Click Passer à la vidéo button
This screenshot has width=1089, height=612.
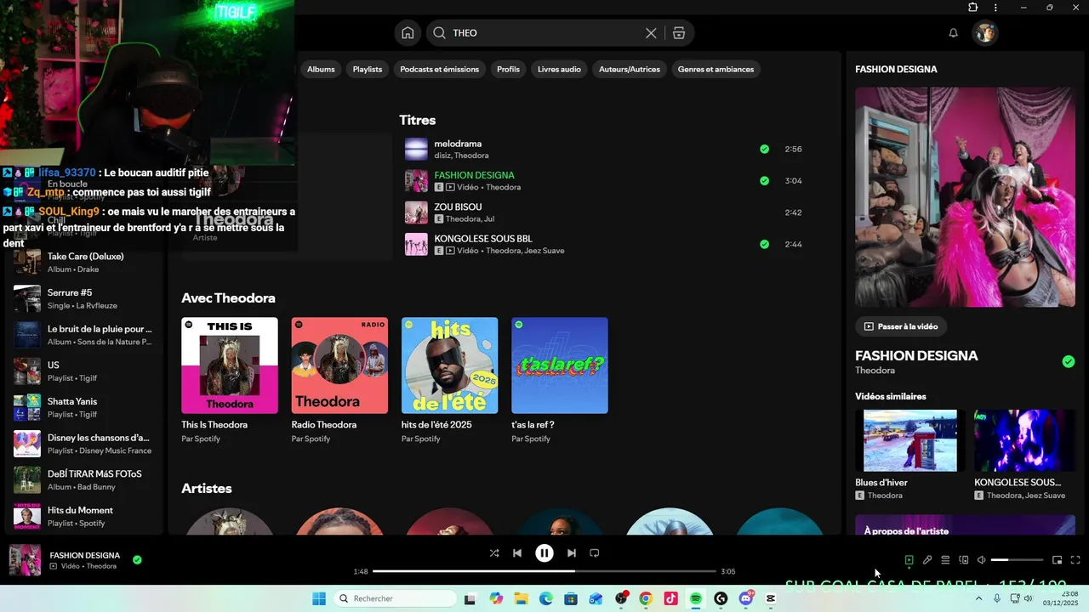tap(901, 326)
